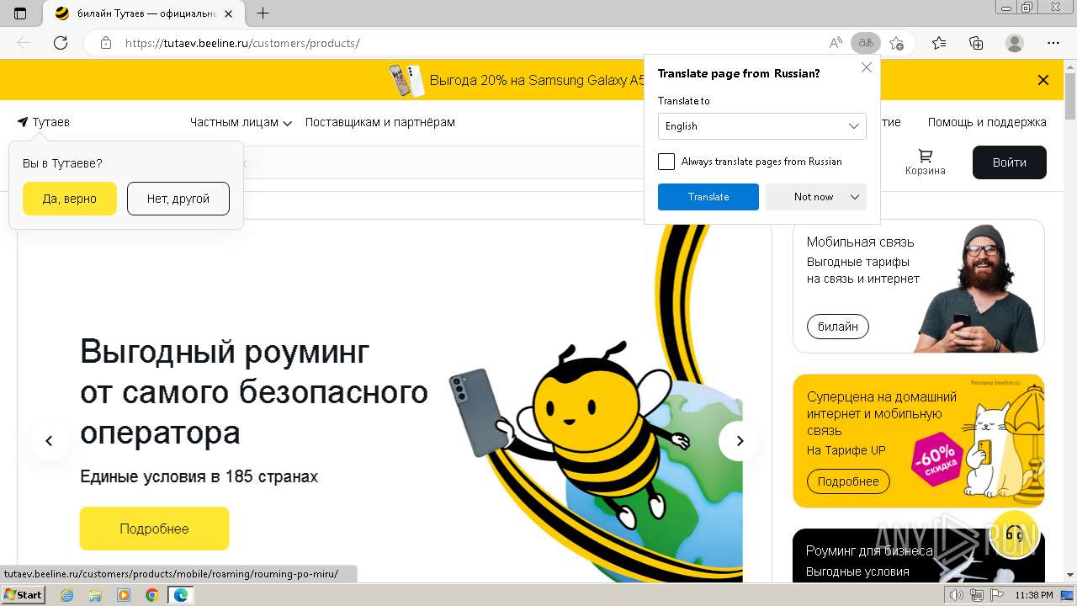Click Подробнее on the Суперцена card
This screenshot has height=606, width=1077.
pos(848,481)
